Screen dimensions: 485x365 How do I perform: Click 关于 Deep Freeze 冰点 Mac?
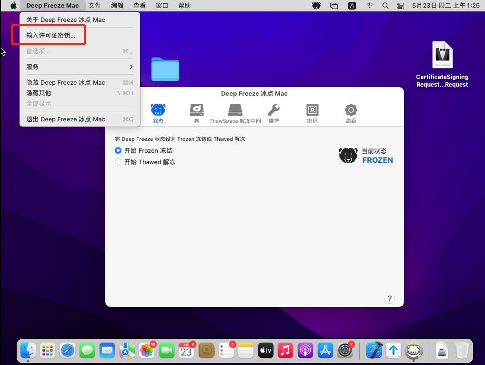click(66, 20)
